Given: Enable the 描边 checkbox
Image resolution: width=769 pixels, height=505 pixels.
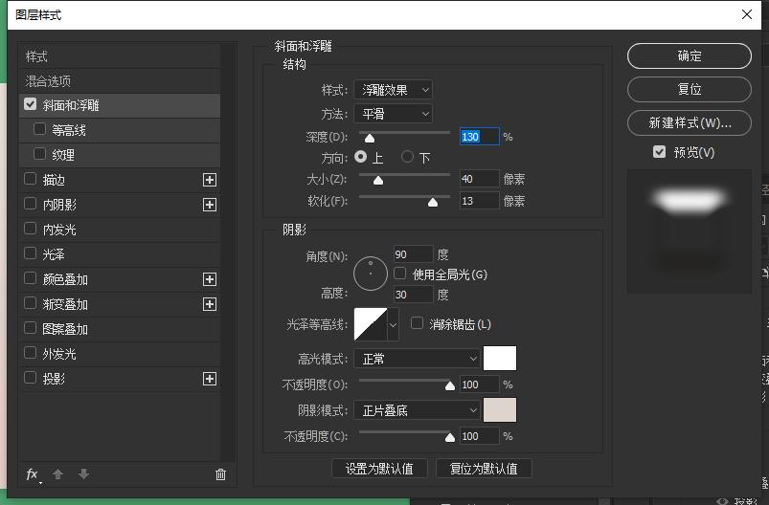Looking at the screenshot, I should pos(30,179).
